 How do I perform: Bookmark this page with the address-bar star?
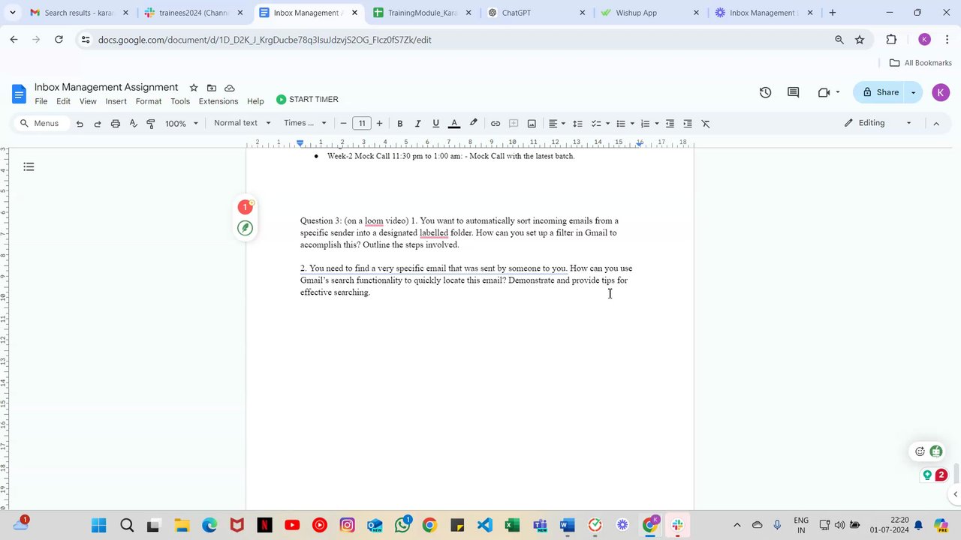(860, 40)
